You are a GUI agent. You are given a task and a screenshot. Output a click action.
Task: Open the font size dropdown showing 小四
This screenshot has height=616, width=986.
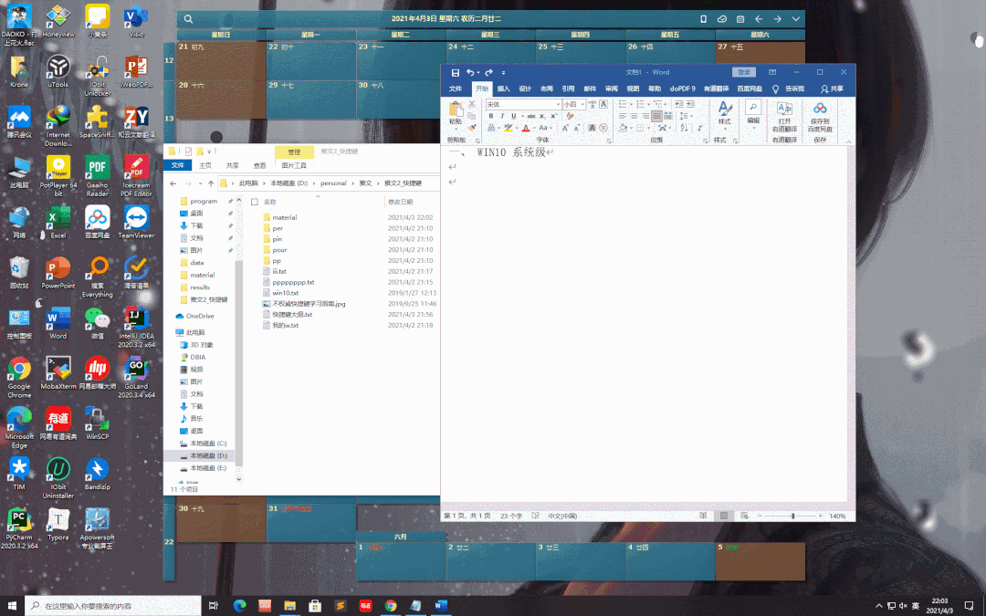point(582,104)
